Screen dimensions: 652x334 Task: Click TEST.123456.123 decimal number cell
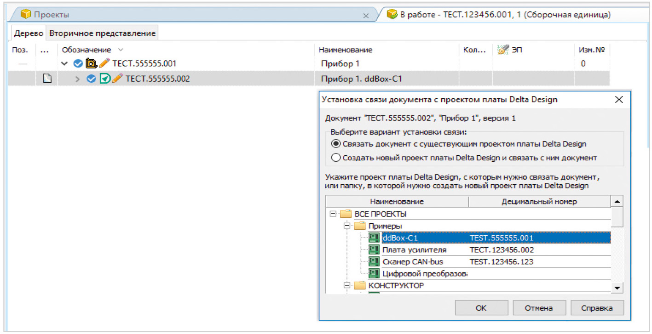click(502, 262)
